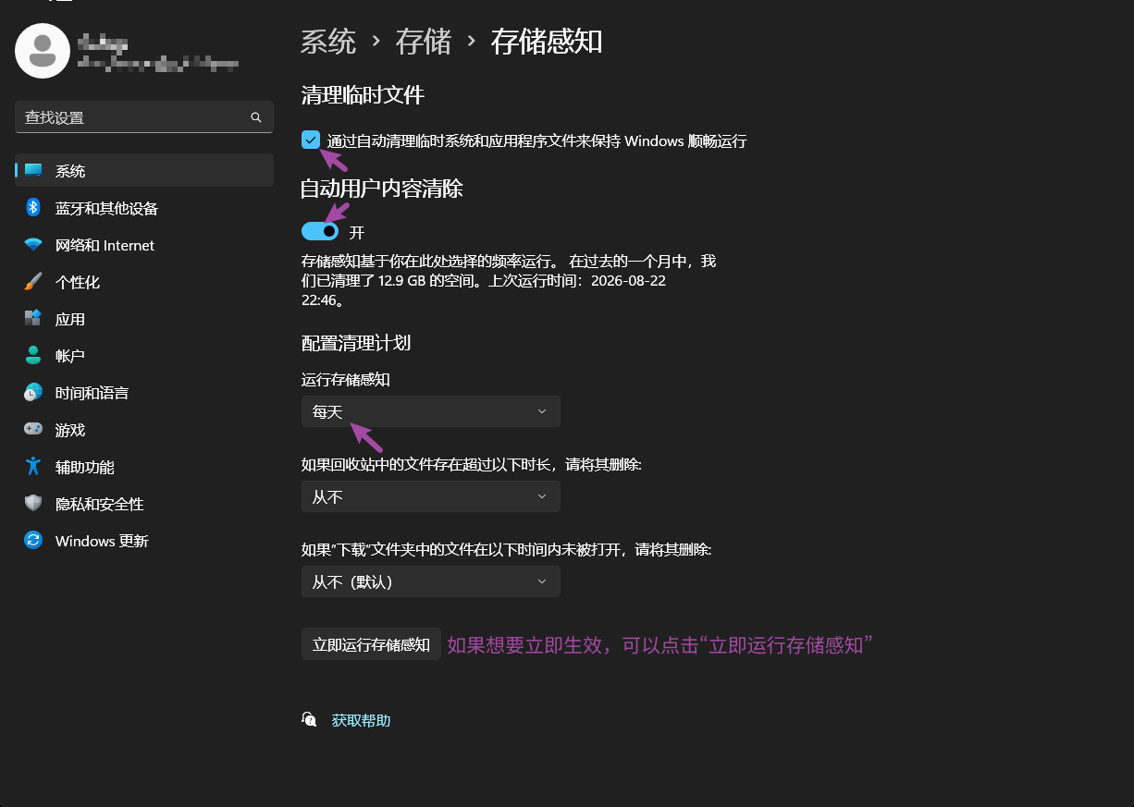Click the Bluetooth icon for 蓝牙和其他设备
The height and width of the screenshot is (807, 1134).
(x=33, y=207)
